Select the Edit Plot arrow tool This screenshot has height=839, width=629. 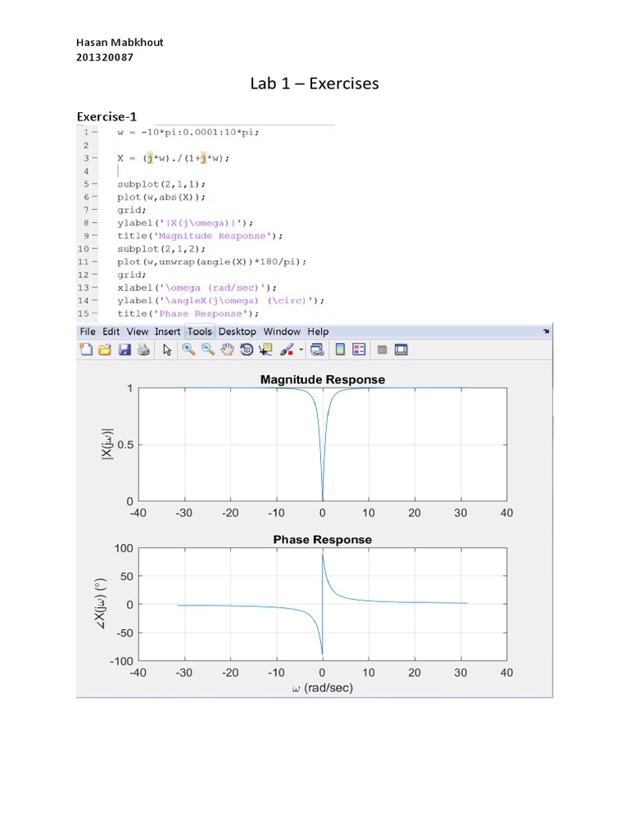click(x=167, y=349)
